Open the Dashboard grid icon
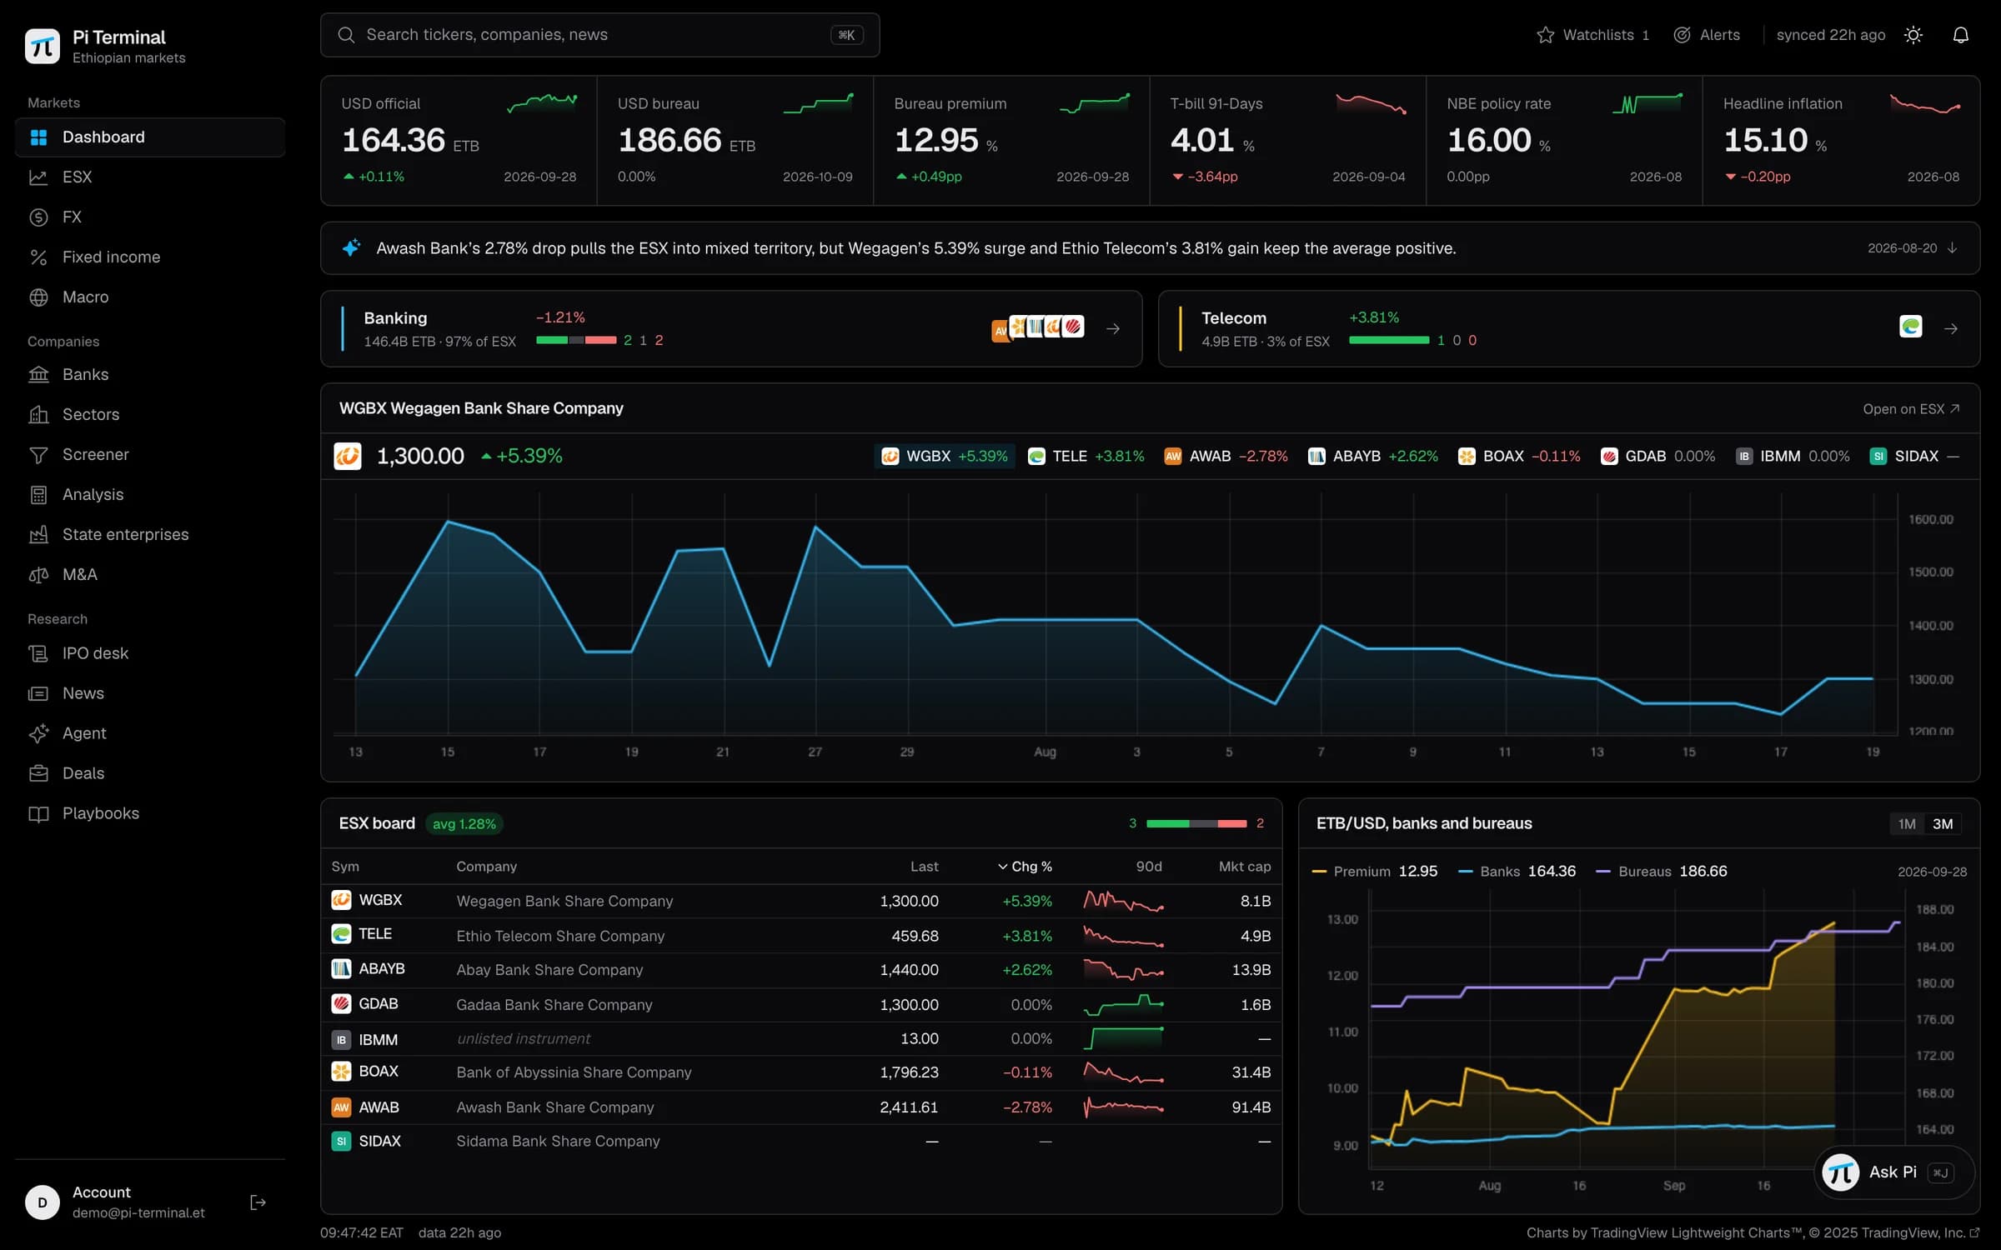 click(38, 137)
